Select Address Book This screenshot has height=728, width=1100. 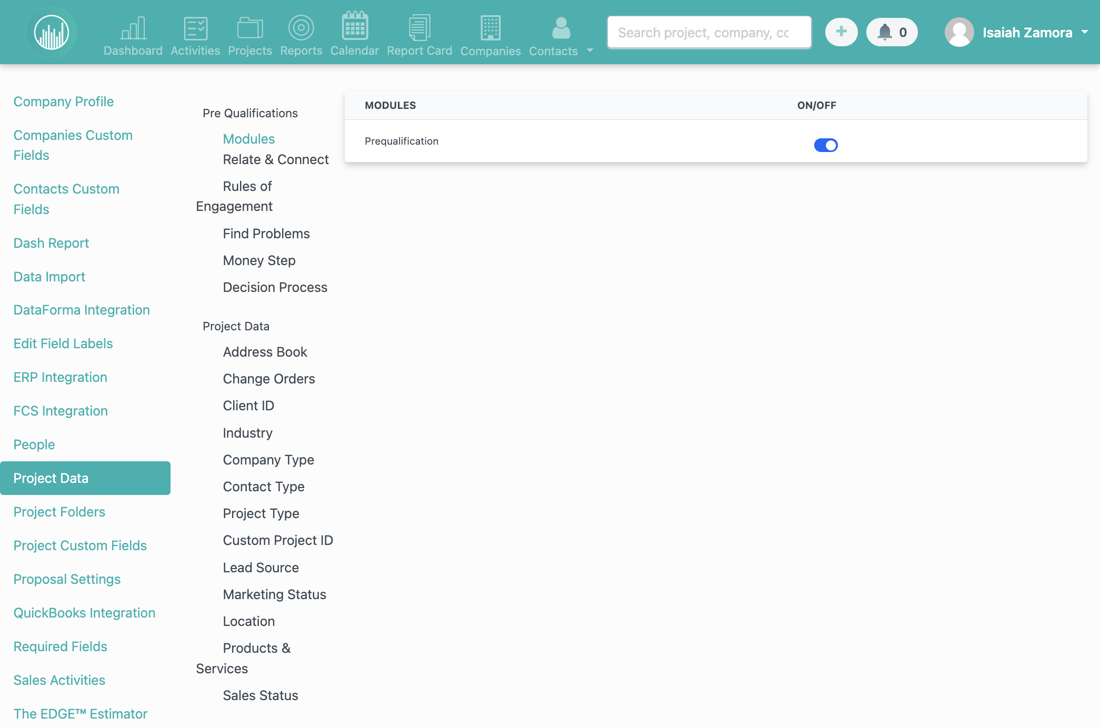point(265,352)
